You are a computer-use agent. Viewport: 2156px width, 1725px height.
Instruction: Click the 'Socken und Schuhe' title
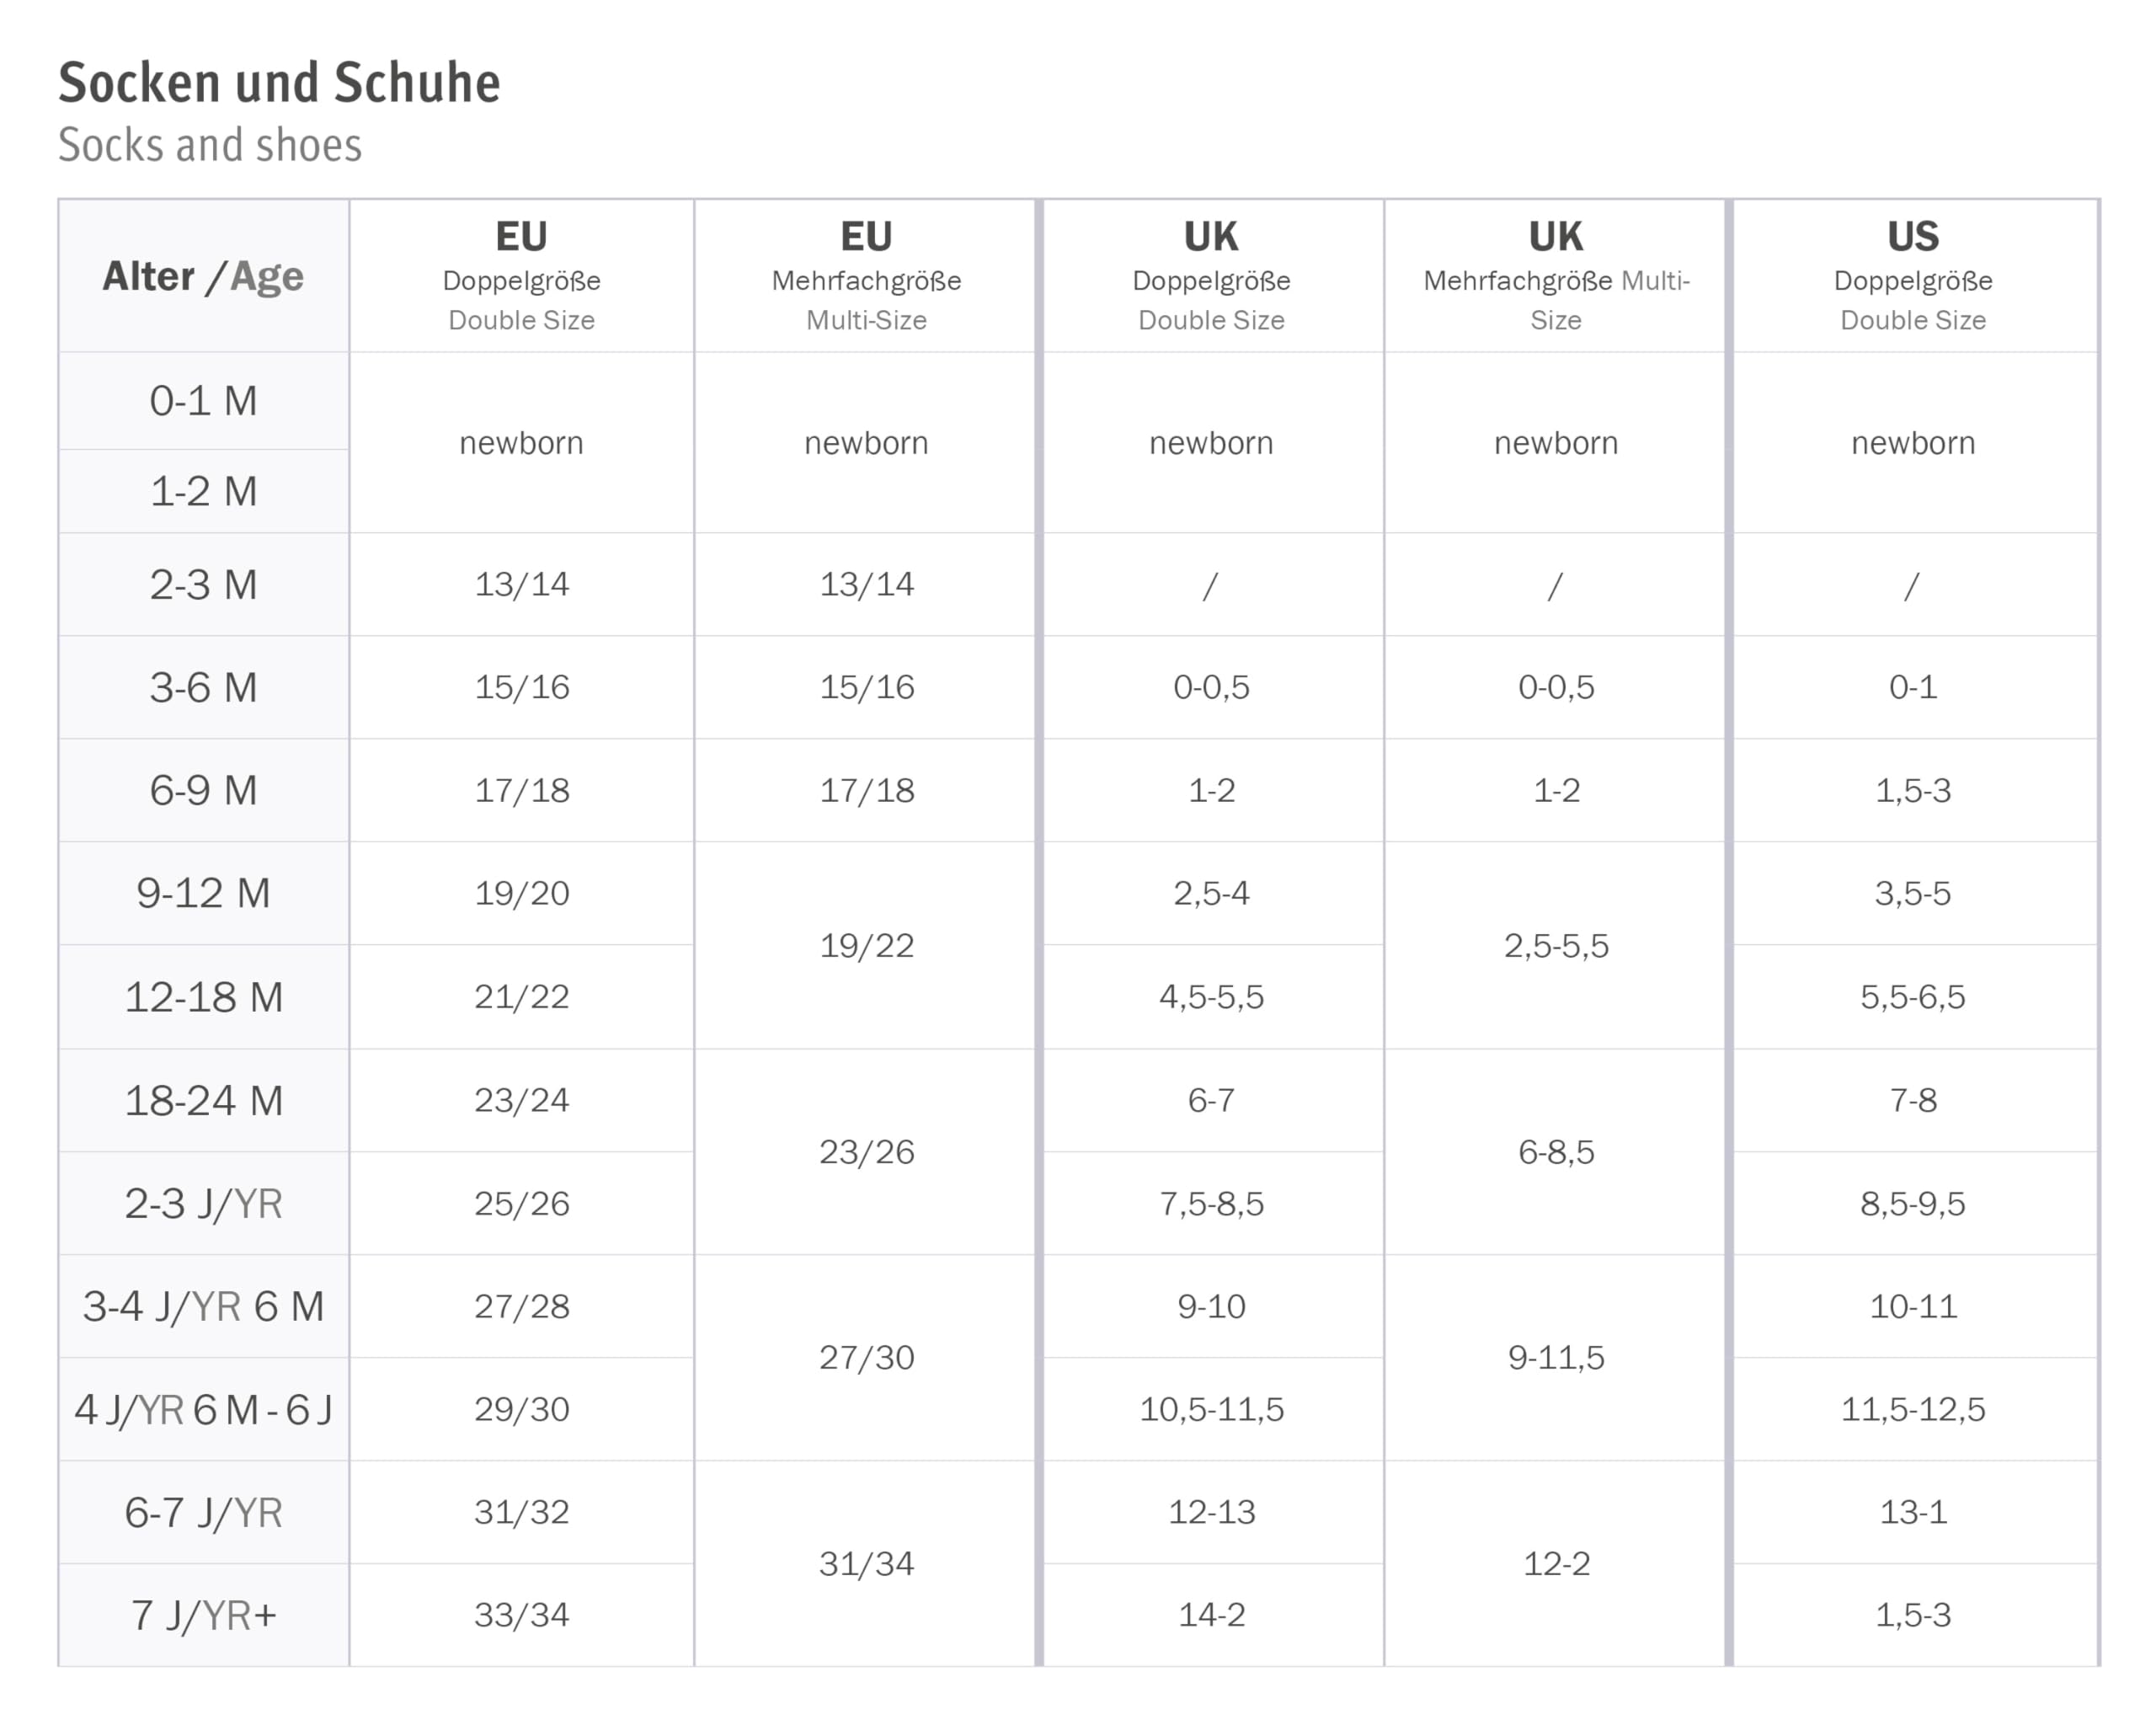(279, 82)
